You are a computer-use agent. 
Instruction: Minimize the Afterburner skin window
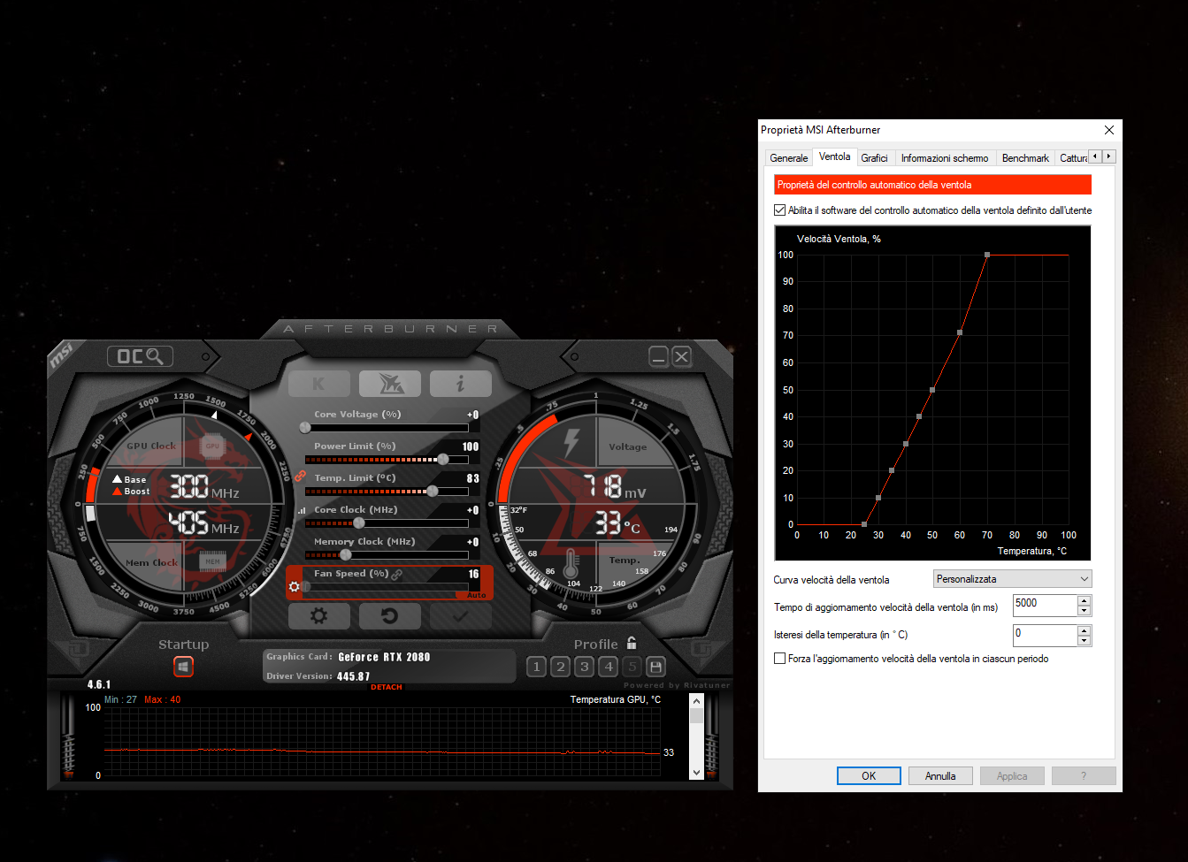pos(658,356)
